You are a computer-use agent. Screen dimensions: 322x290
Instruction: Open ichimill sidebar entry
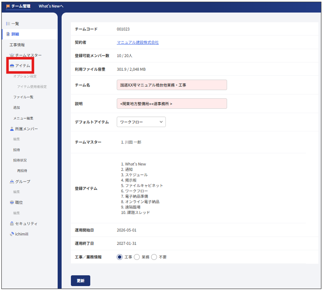[x=22, y=234]
